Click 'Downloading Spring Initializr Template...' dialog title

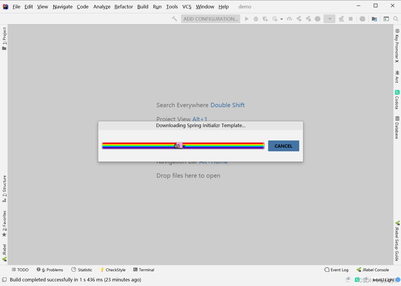201,125
